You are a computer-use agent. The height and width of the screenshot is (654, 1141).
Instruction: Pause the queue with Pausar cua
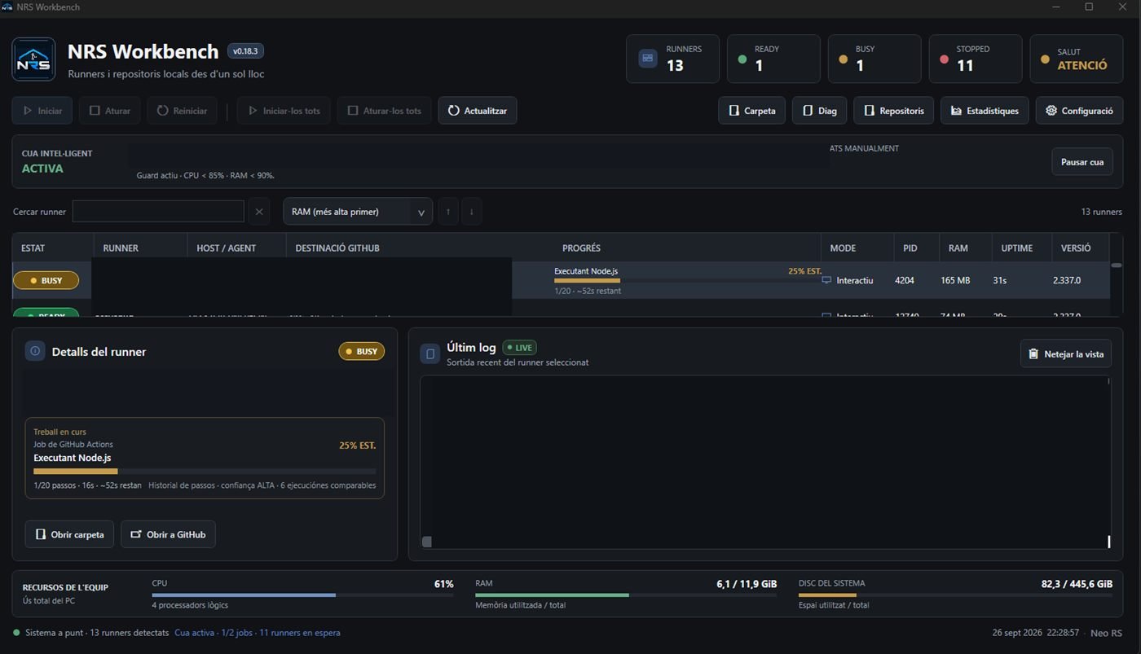click(x=1082, y=161)
